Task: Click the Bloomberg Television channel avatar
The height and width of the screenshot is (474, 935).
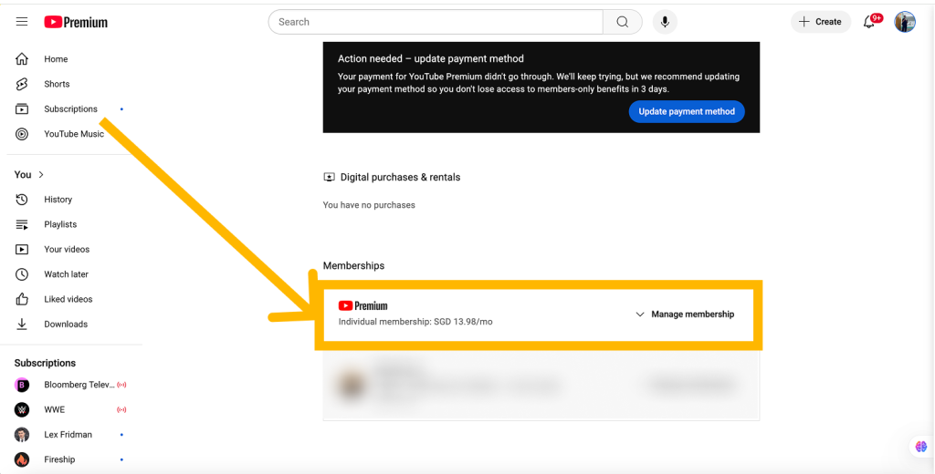Action: pos(22,386)
